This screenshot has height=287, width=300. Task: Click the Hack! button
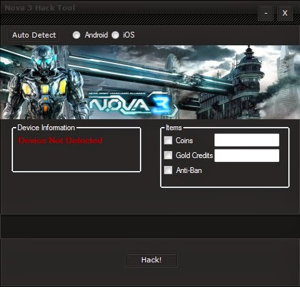coord(151,260)
